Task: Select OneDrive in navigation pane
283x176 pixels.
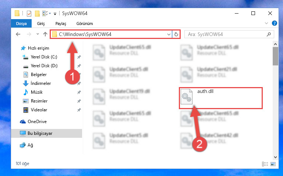Action: click(37, 122)
